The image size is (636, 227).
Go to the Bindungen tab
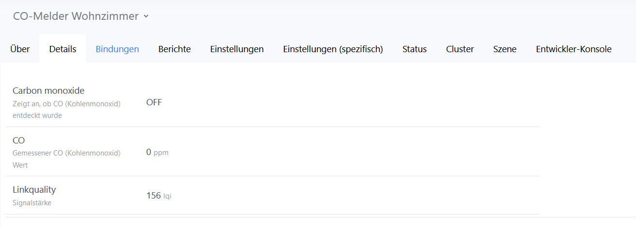117,49
